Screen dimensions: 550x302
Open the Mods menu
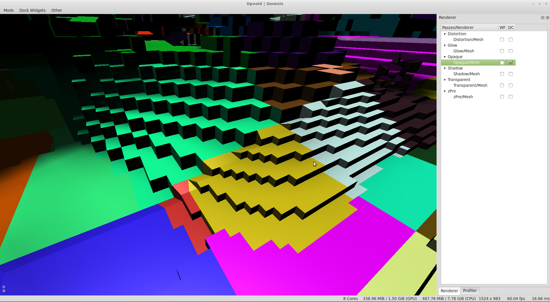tap(9, 10)
